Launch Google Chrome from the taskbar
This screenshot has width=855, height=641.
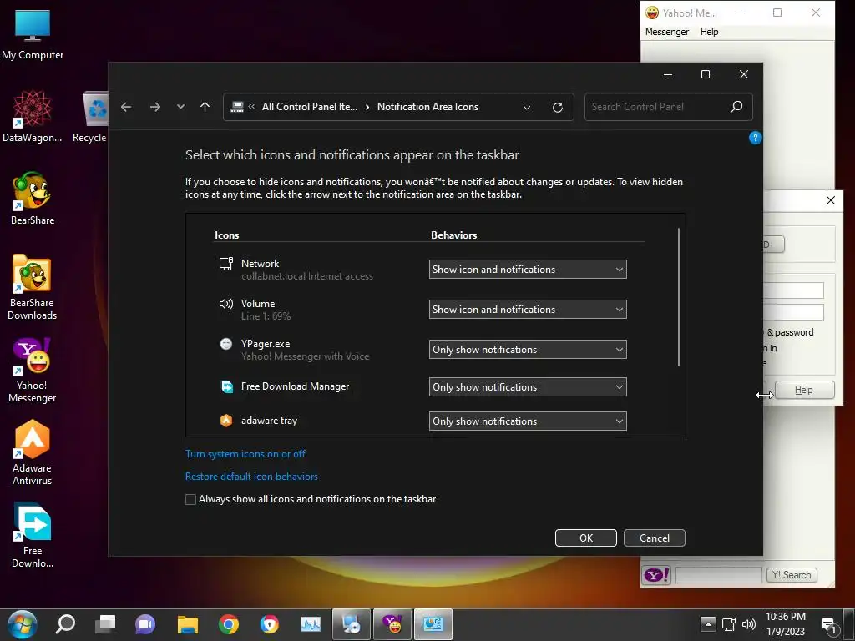click(229, 624)
